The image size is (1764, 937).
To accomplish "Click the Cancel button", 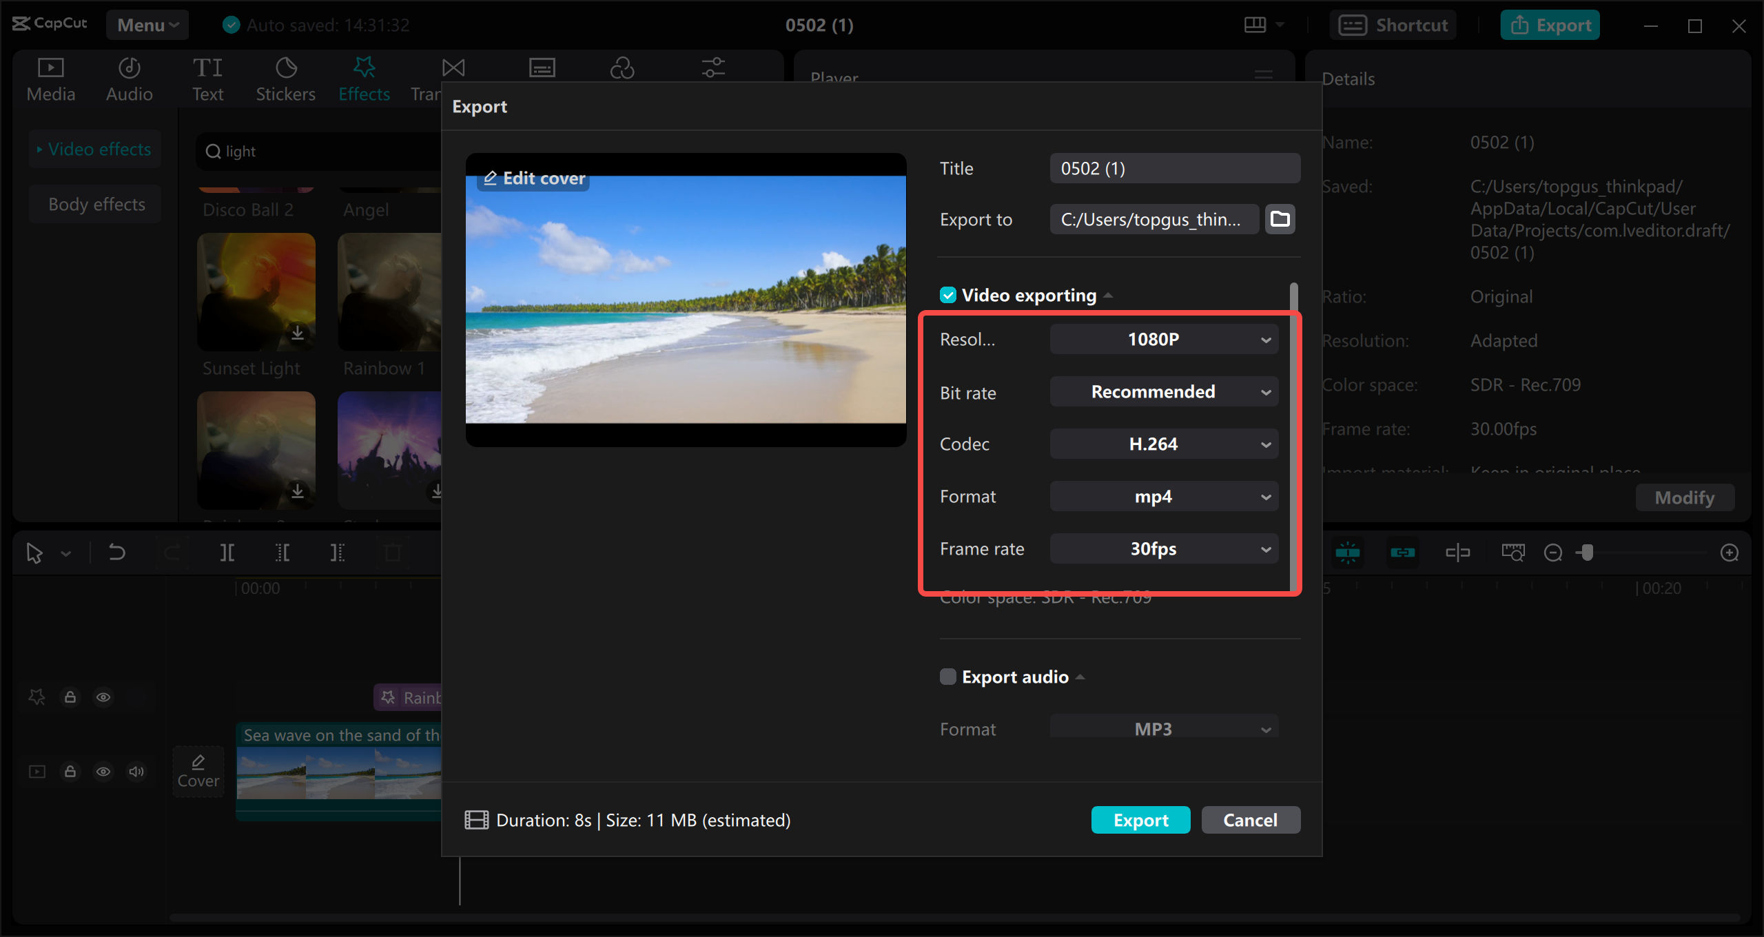I will (1251, 820).
